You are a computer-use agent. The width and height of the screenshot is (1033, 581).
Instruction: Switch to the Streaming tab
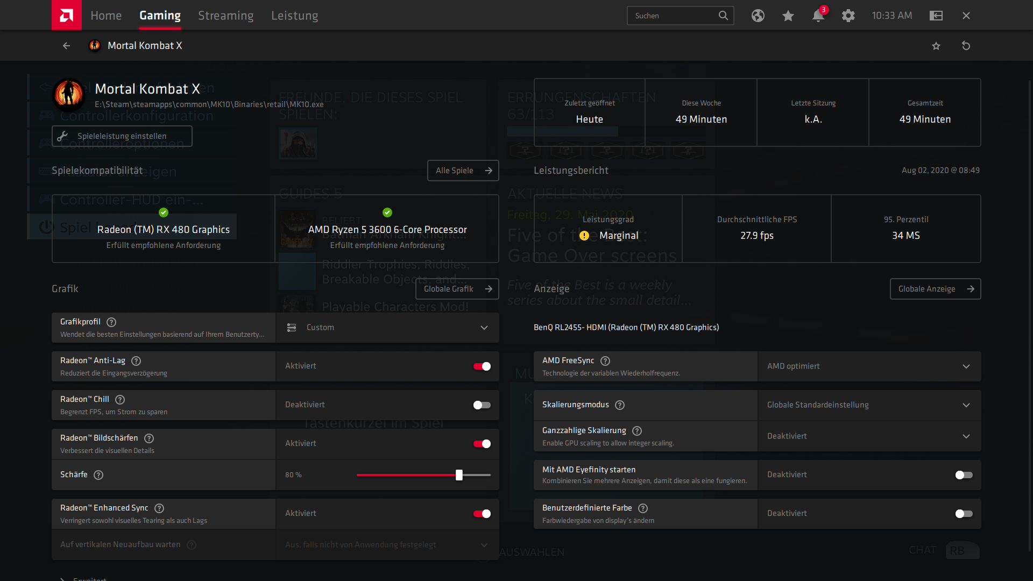tap(225, 16)
